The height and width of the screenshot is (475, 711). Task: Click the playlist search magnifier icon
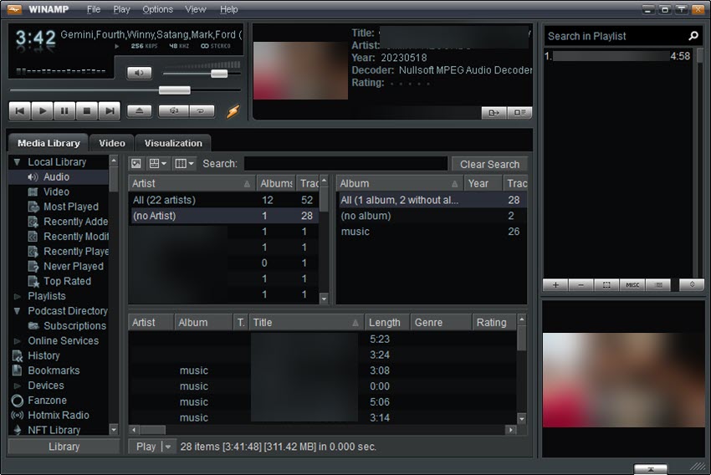coord(693,35)
